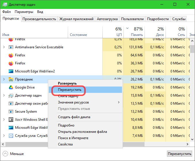Click the Secure System process icon

click(11, 112)
